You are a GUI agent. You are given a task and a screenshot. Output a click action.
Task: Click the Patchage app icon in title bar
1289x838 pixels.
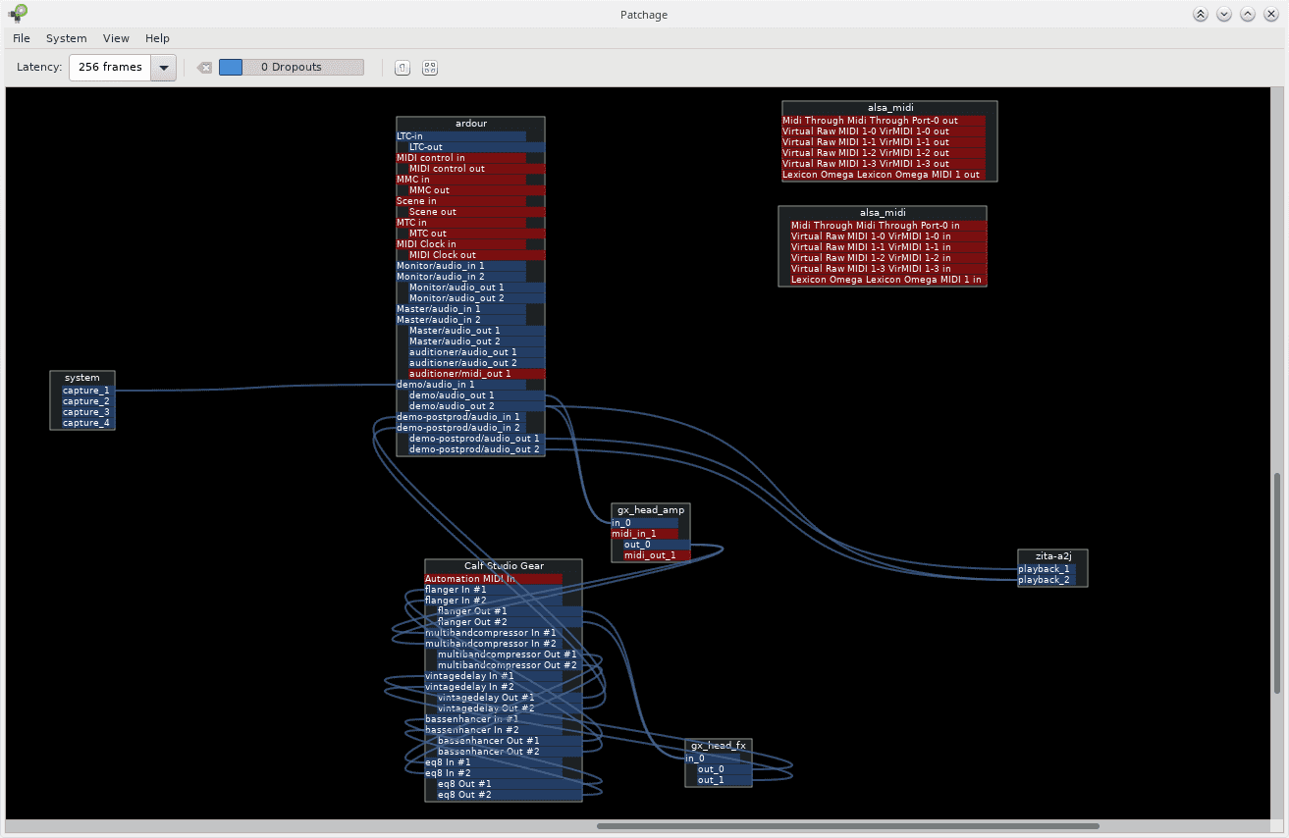[x=18, y=14]
